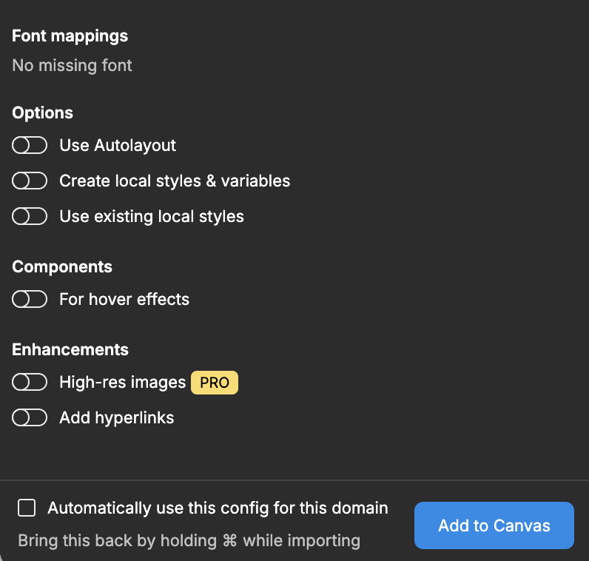Click the "For hover effects" label text
589x561 pixels.
coord(124,299)
